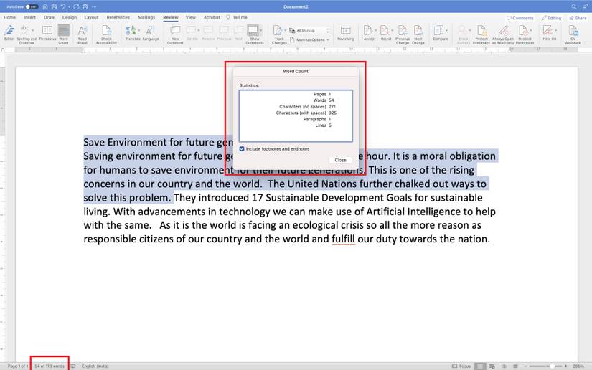This screenshot has height=370, width=592.
Task: Enable Always Open as Read-only
Action: (503, 34)
